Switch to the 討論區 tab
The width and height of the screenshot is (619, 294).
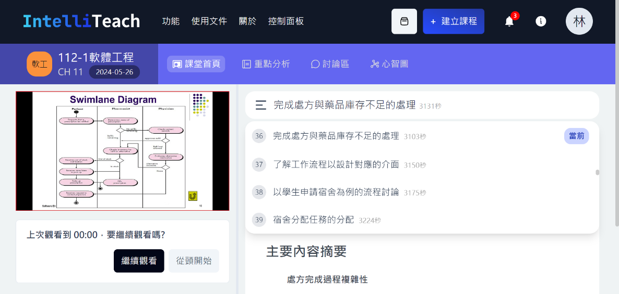[330, 64]
